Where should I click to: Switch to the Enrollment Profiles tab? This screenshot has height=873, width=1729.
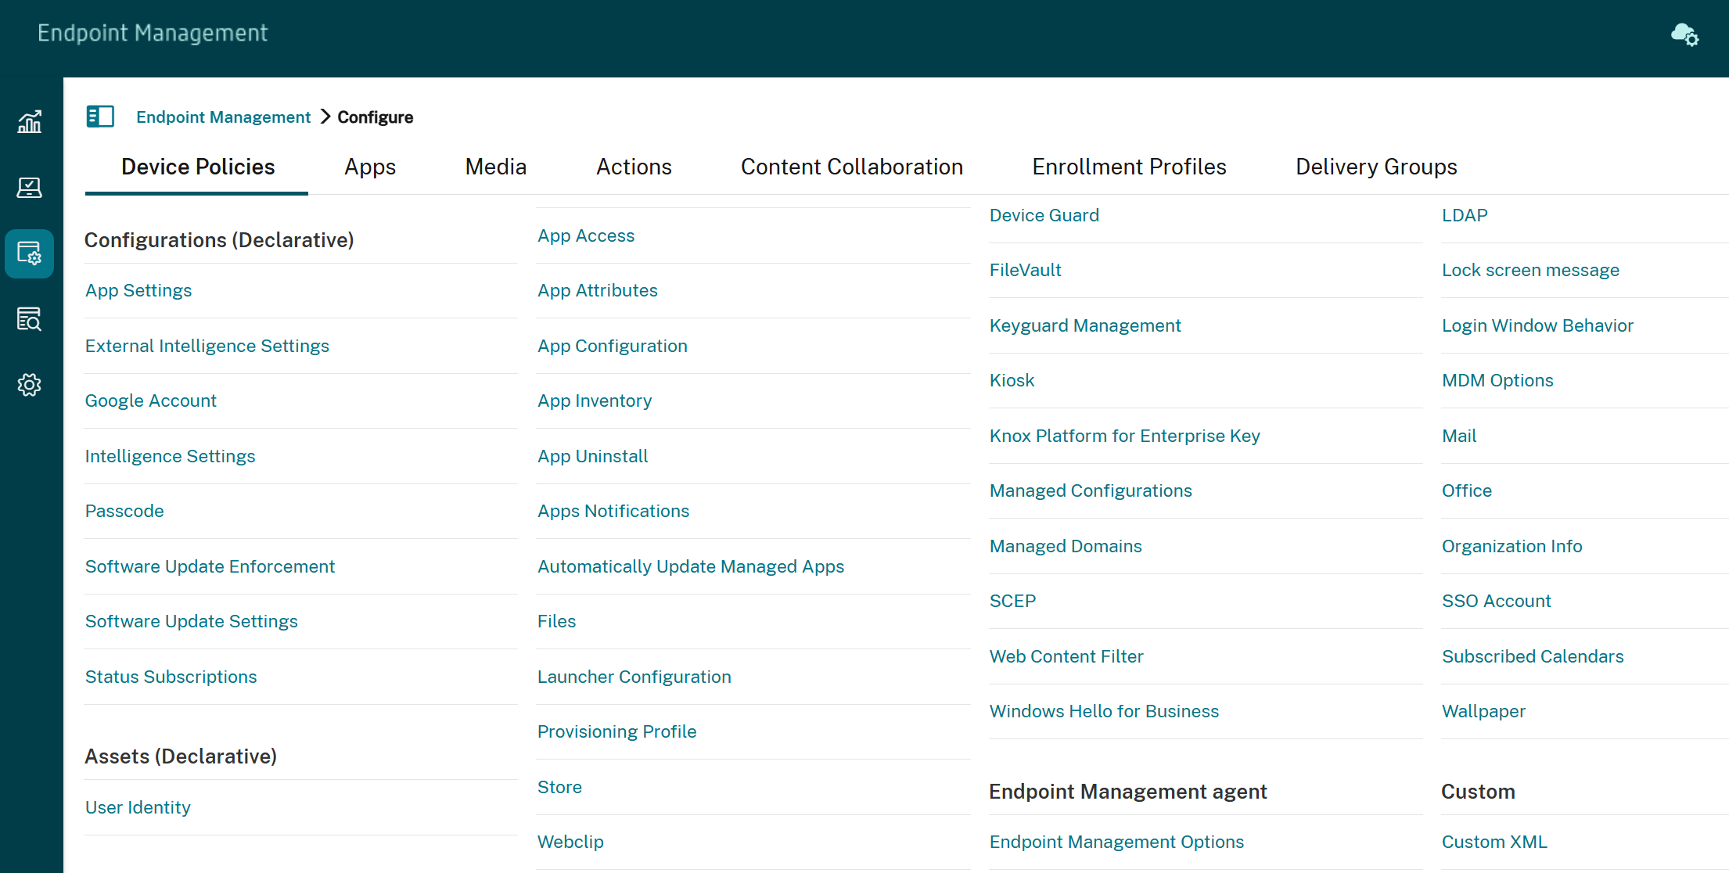point(1129,167)
